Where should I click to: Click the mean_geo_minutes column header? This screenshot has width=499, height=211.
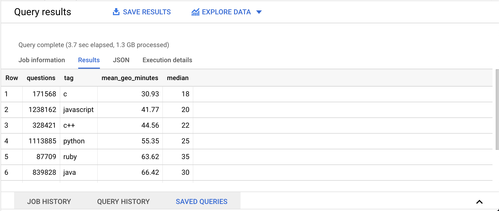pos(130,78)
